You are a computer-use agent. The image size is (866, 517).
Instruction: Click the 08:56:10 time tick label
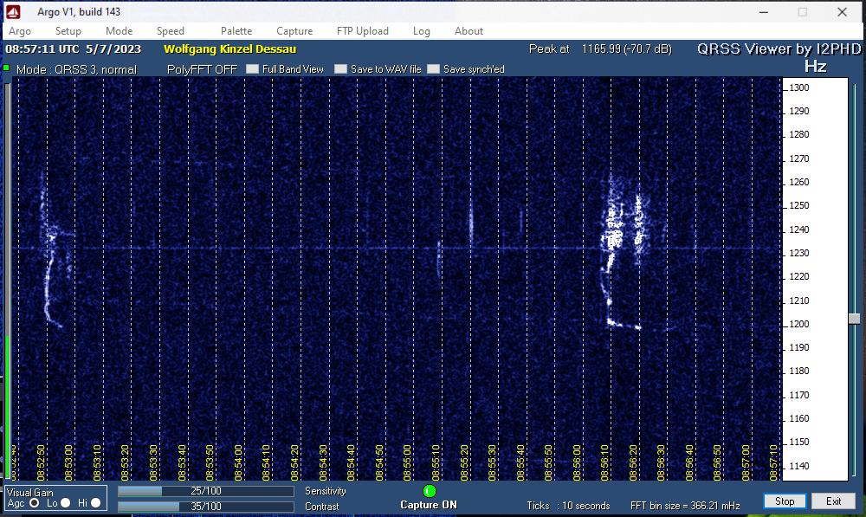click(x=604, y=462)
